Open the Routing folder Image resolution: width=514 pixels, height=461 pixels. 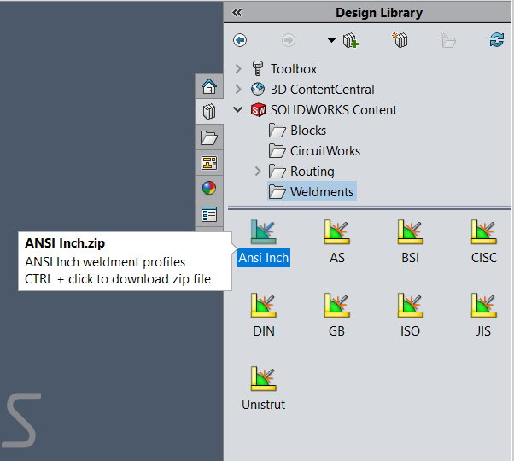pyautogui.click(x=312, y=172)
